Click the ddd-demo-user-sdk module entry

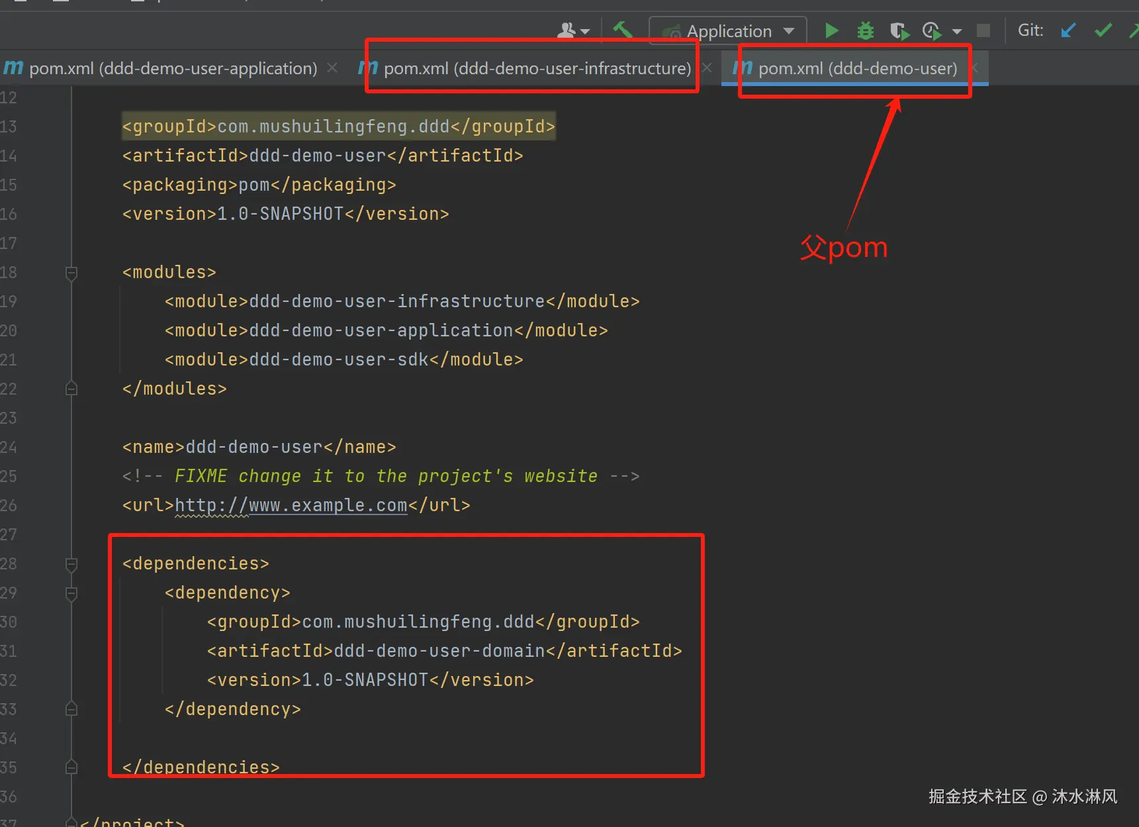pyautogui.click(x=344, y=360)
